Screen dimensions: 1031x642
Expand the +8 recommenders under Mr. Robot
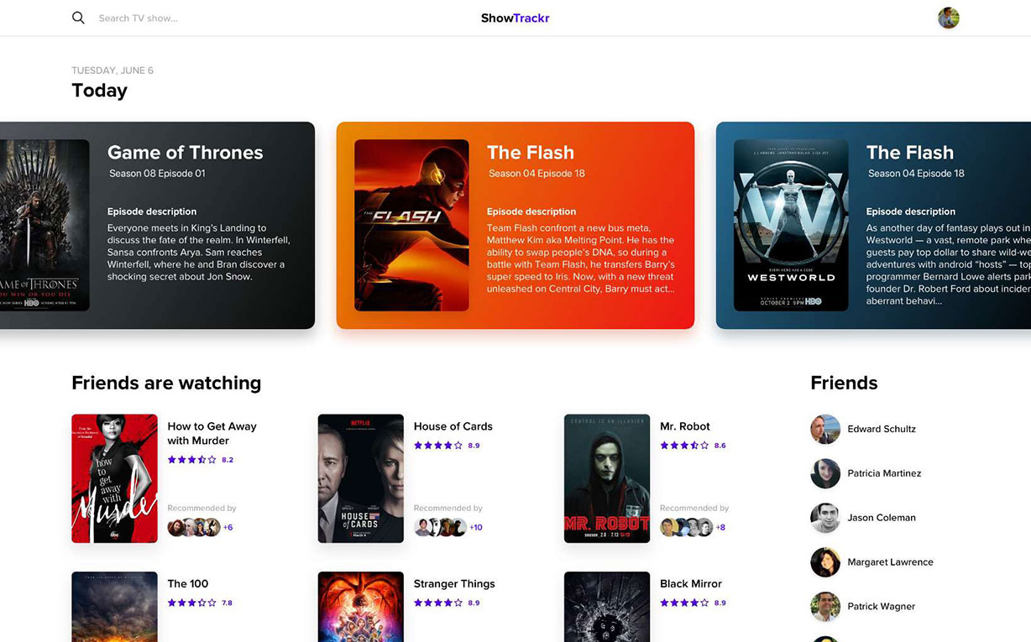tap(720, 527)
